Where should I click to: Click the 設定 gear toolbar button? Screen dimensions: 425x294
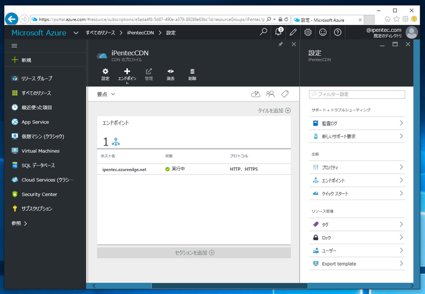pyautogui.click(x=105, y=75)
